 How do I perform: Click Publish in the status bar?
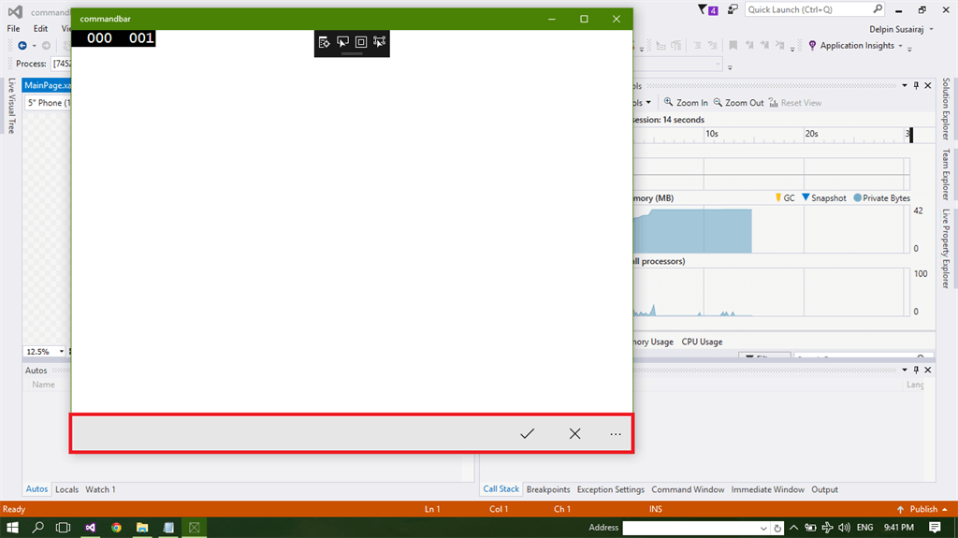922,509
